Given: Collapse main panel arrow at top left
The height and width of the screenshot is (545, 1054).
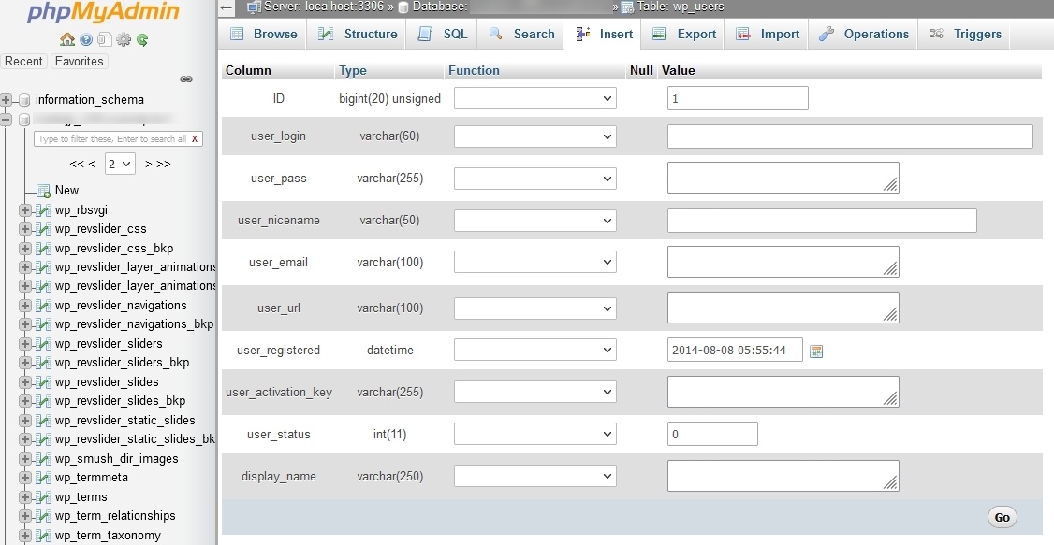Looking at the screenshot, I should point(227,8).
